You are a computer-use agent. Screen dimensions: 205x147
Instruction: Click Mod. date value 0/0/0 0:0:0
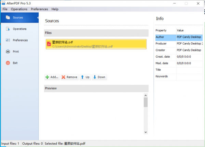pos(184,63)
